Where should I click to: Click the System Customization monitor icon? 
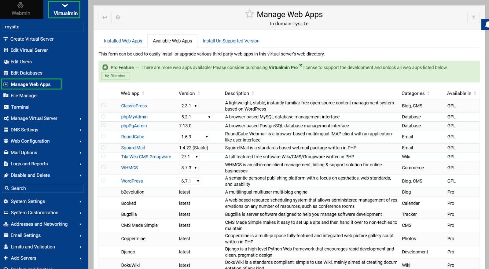(x=6, y=212)
